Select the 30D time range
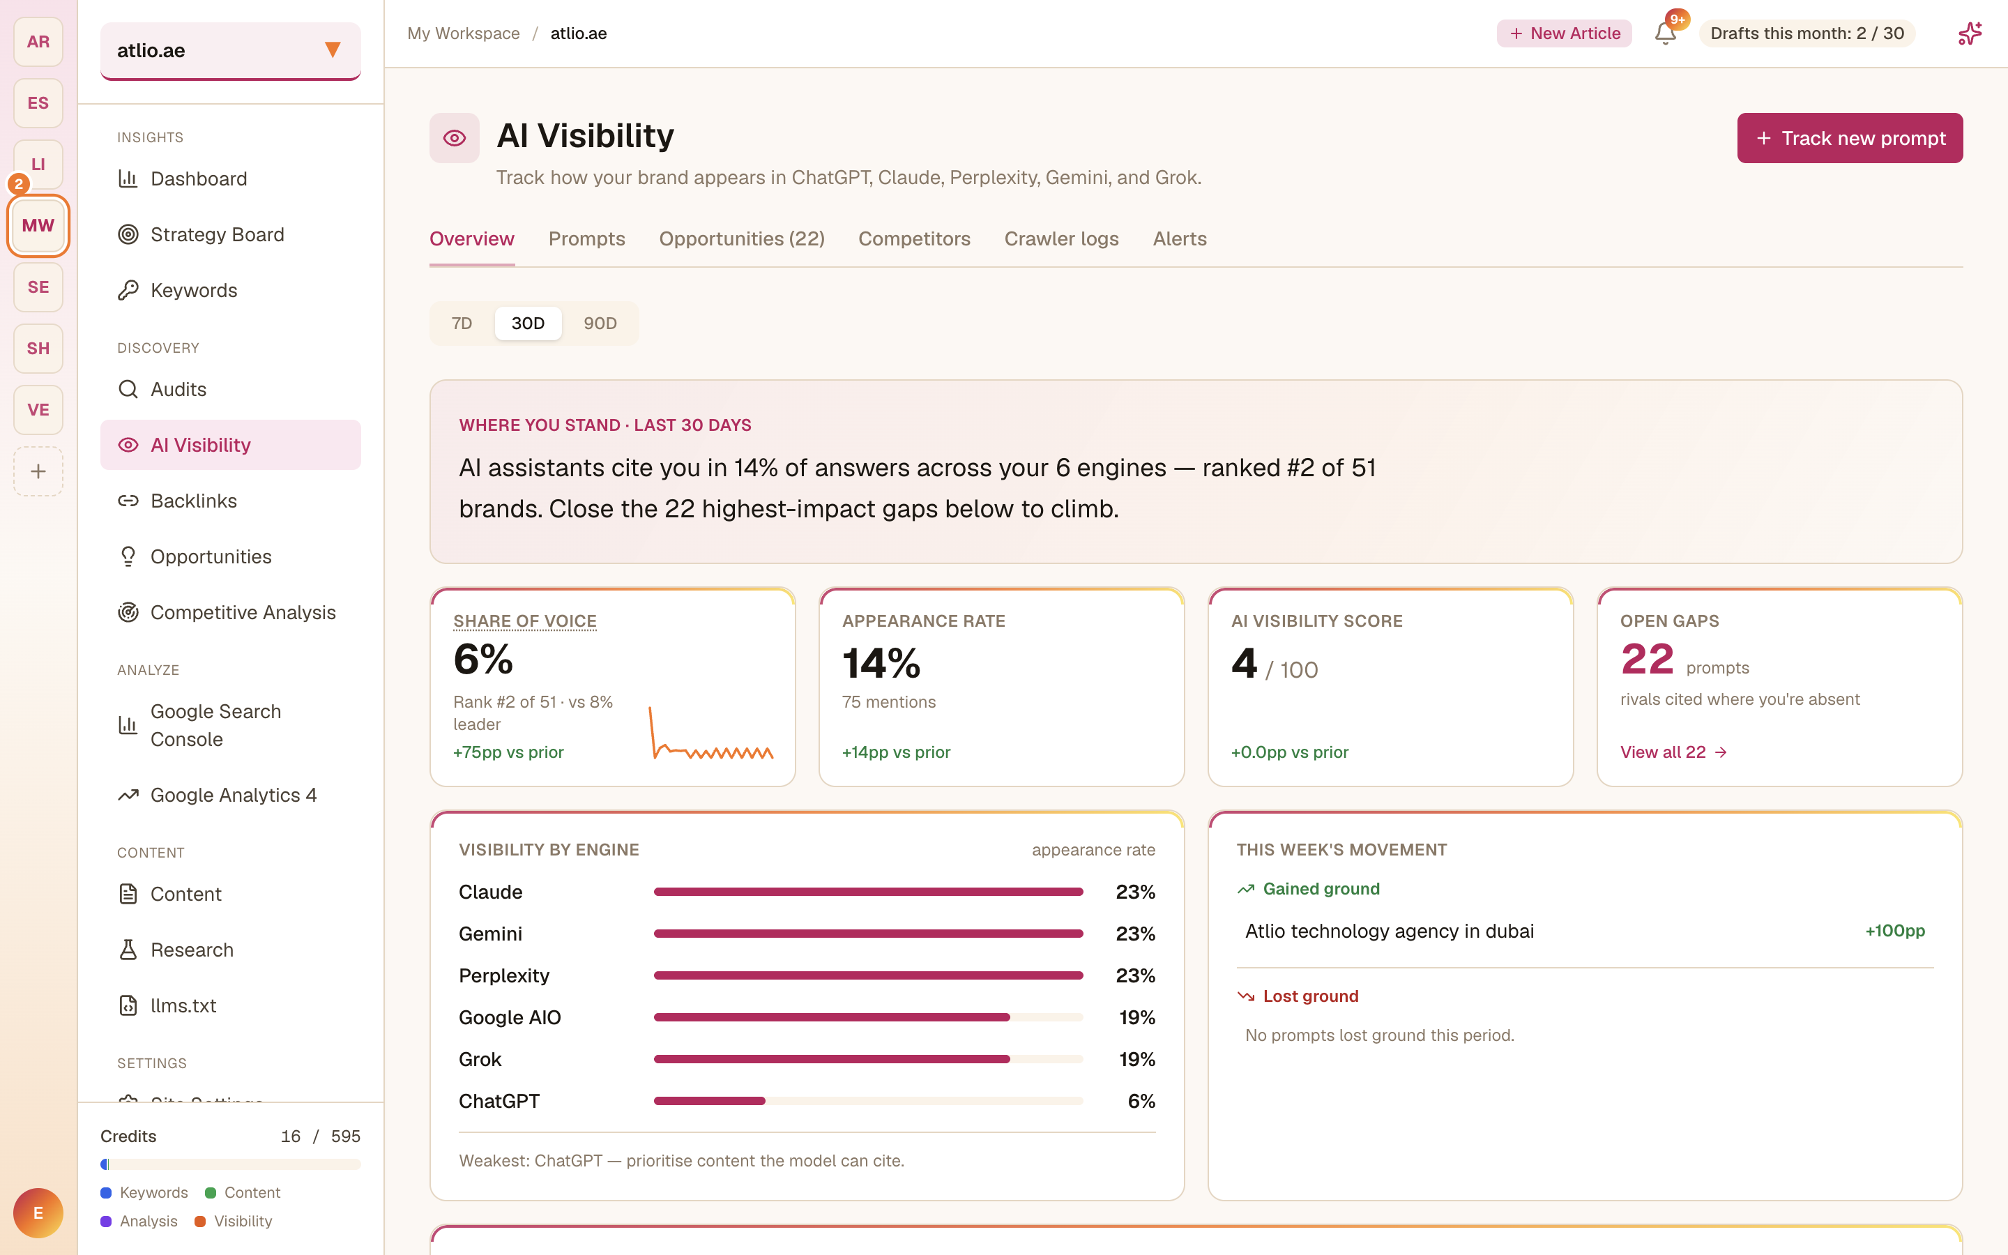Viewport: 2008px width, 1255px height. (x=528, y=323)
